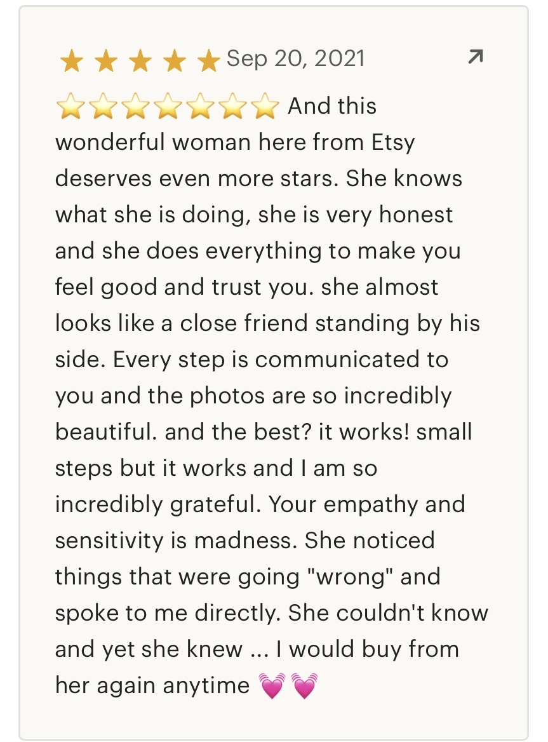The image size is (548, 742).
Task: Click the phrase "incredibly grateful" in the review
Action: [158, 505]
